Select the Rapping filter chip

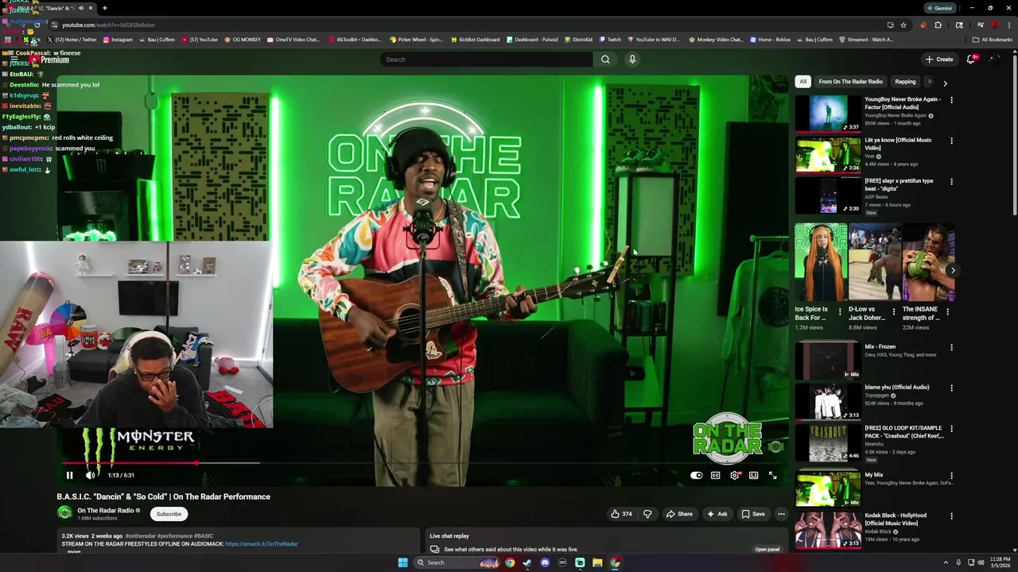[905, 82]
